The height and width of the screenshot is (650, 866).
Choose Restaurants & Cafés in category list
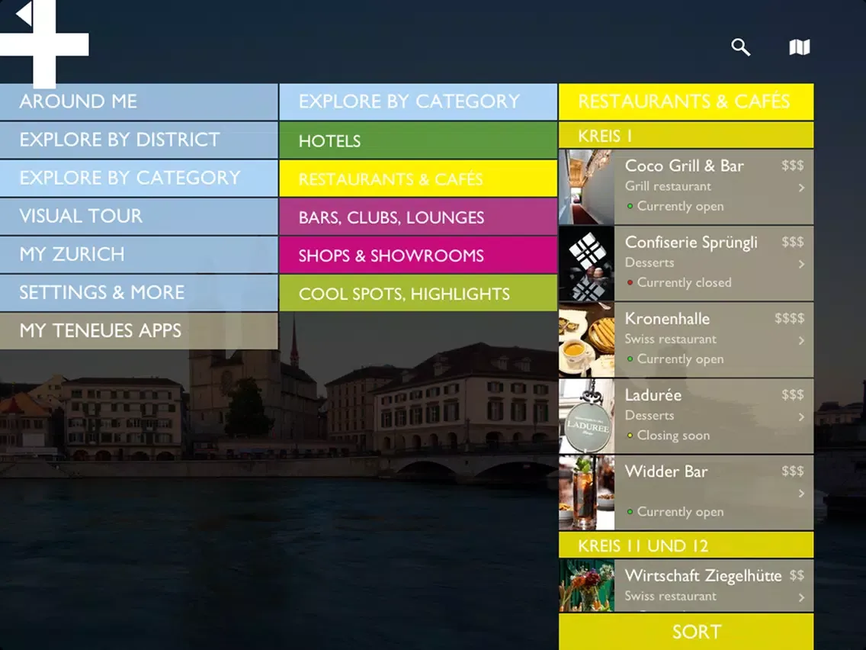click(418, 179)
